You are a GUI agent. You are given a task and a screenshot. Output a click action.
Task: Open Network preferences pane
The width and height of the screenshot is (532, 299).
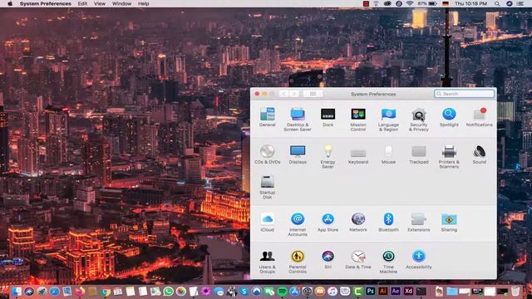click(358, 223)
